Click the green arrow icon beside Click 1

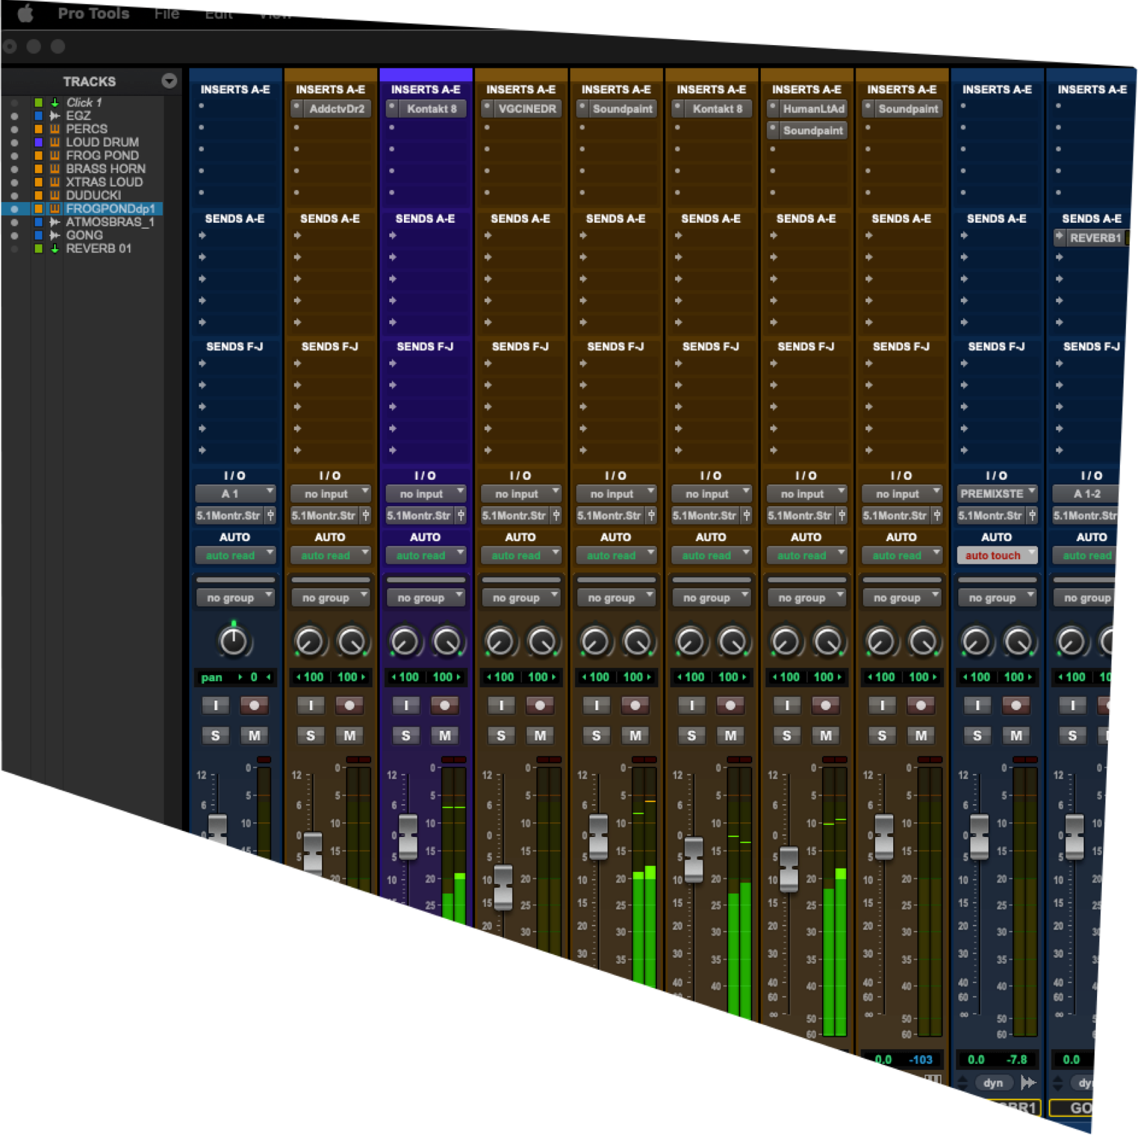pos(55,103)
